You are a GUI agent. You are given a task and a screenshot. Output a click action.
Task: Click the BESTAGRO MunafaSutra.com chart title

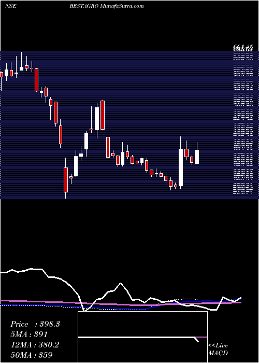[x=107, y=6]
